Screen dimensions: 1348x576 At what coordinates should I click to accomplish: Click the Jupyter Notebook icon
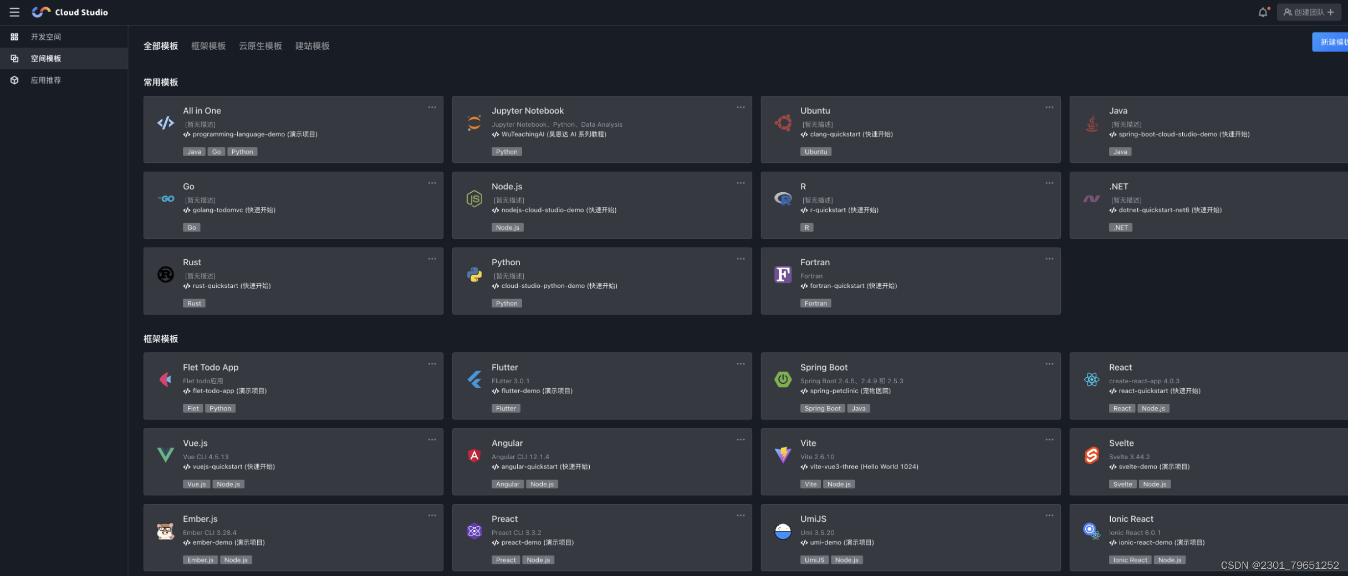[x=474, y=123]
